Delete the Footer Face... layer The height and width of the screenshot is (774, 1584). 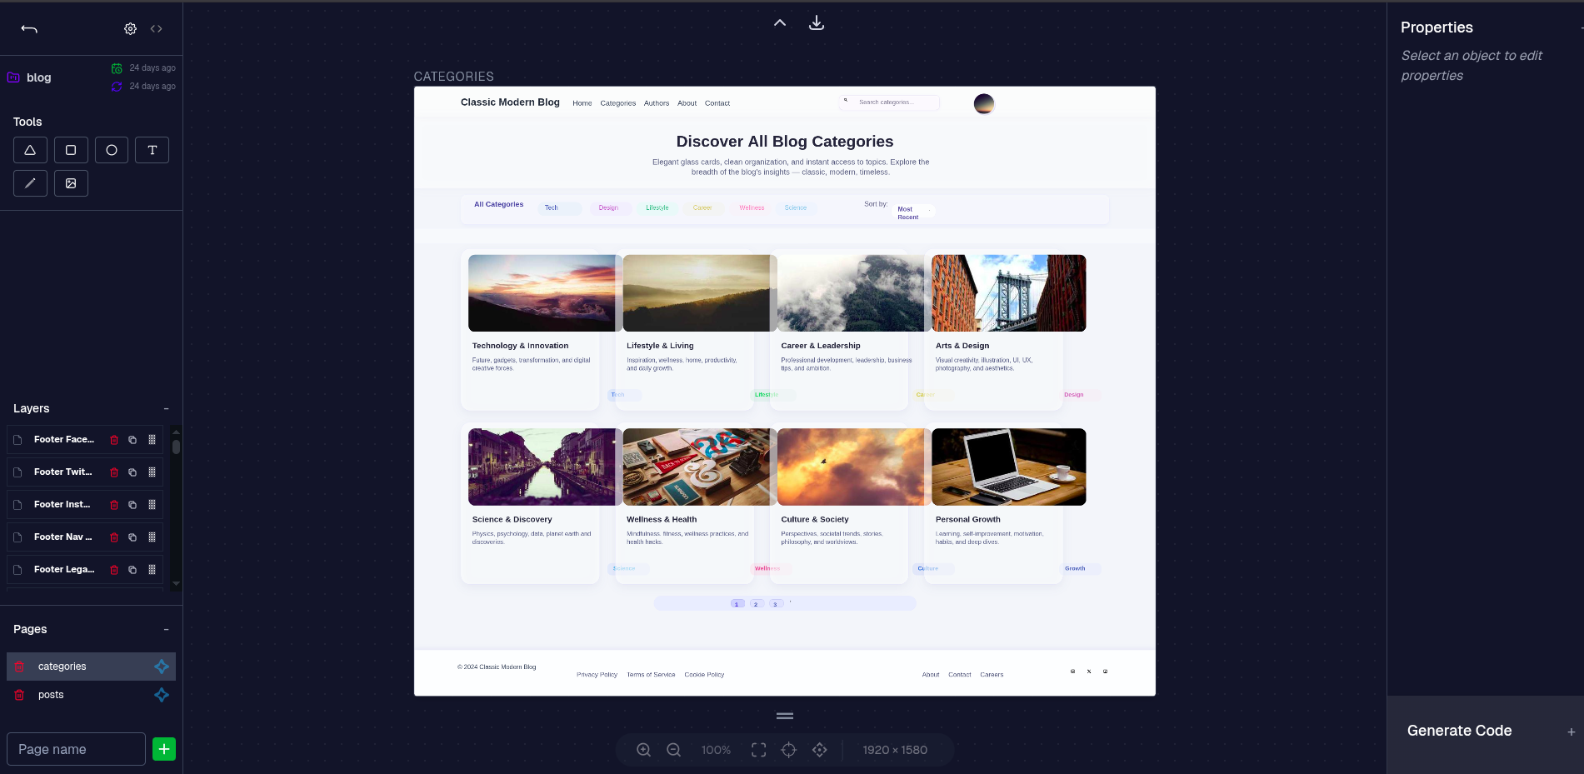tap(114, 440)
